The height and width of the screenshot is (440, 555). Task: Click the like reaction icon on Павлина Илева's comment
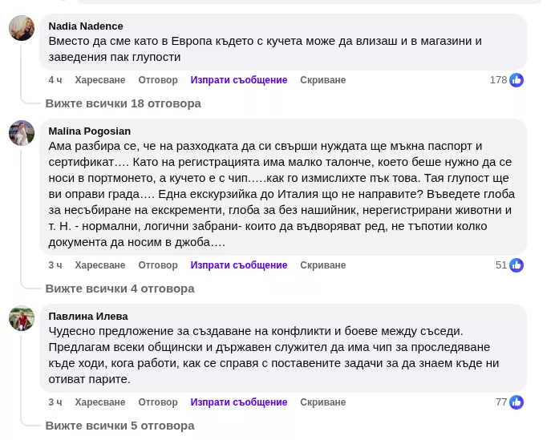click(517, 402)
